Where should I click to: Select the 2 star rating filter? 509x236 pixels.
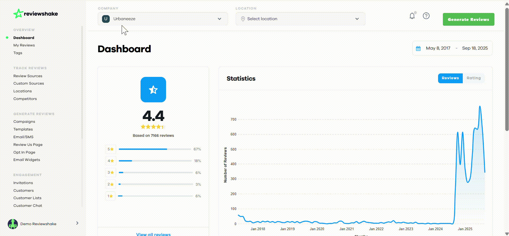point(111,184)
